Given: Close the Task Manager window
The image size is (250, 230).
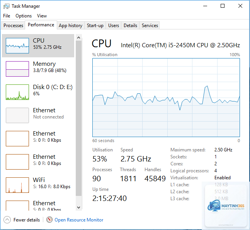Looking at the screenshot, I should coord(240,6).
